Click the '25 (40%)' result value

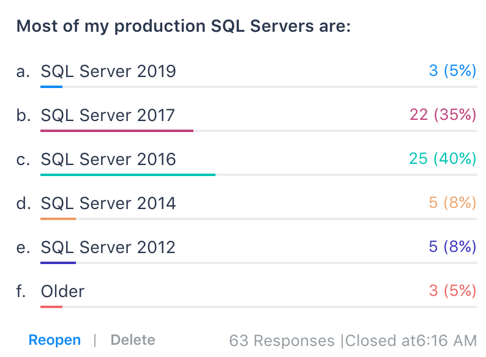coord(443,158)
